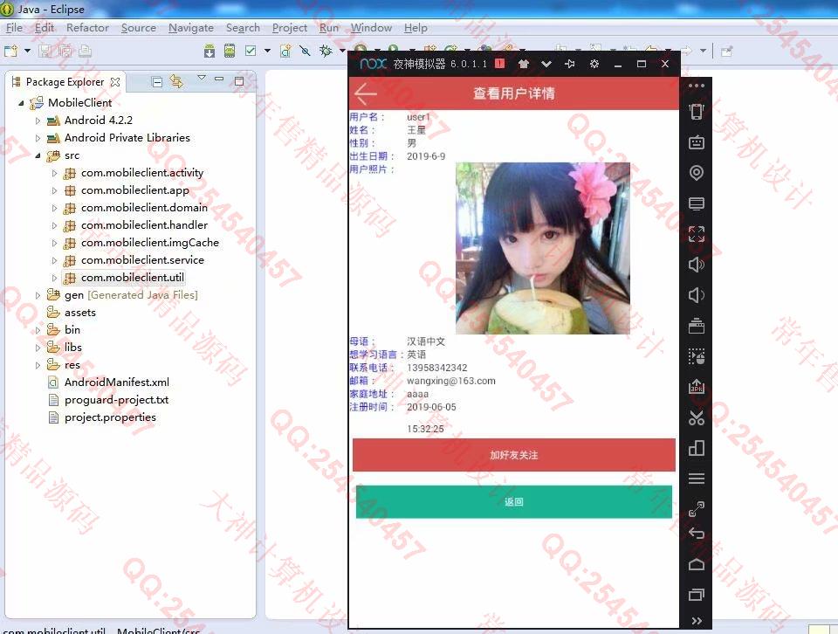
Task: Click the Save toolbar icon
Action: point(45,51)
